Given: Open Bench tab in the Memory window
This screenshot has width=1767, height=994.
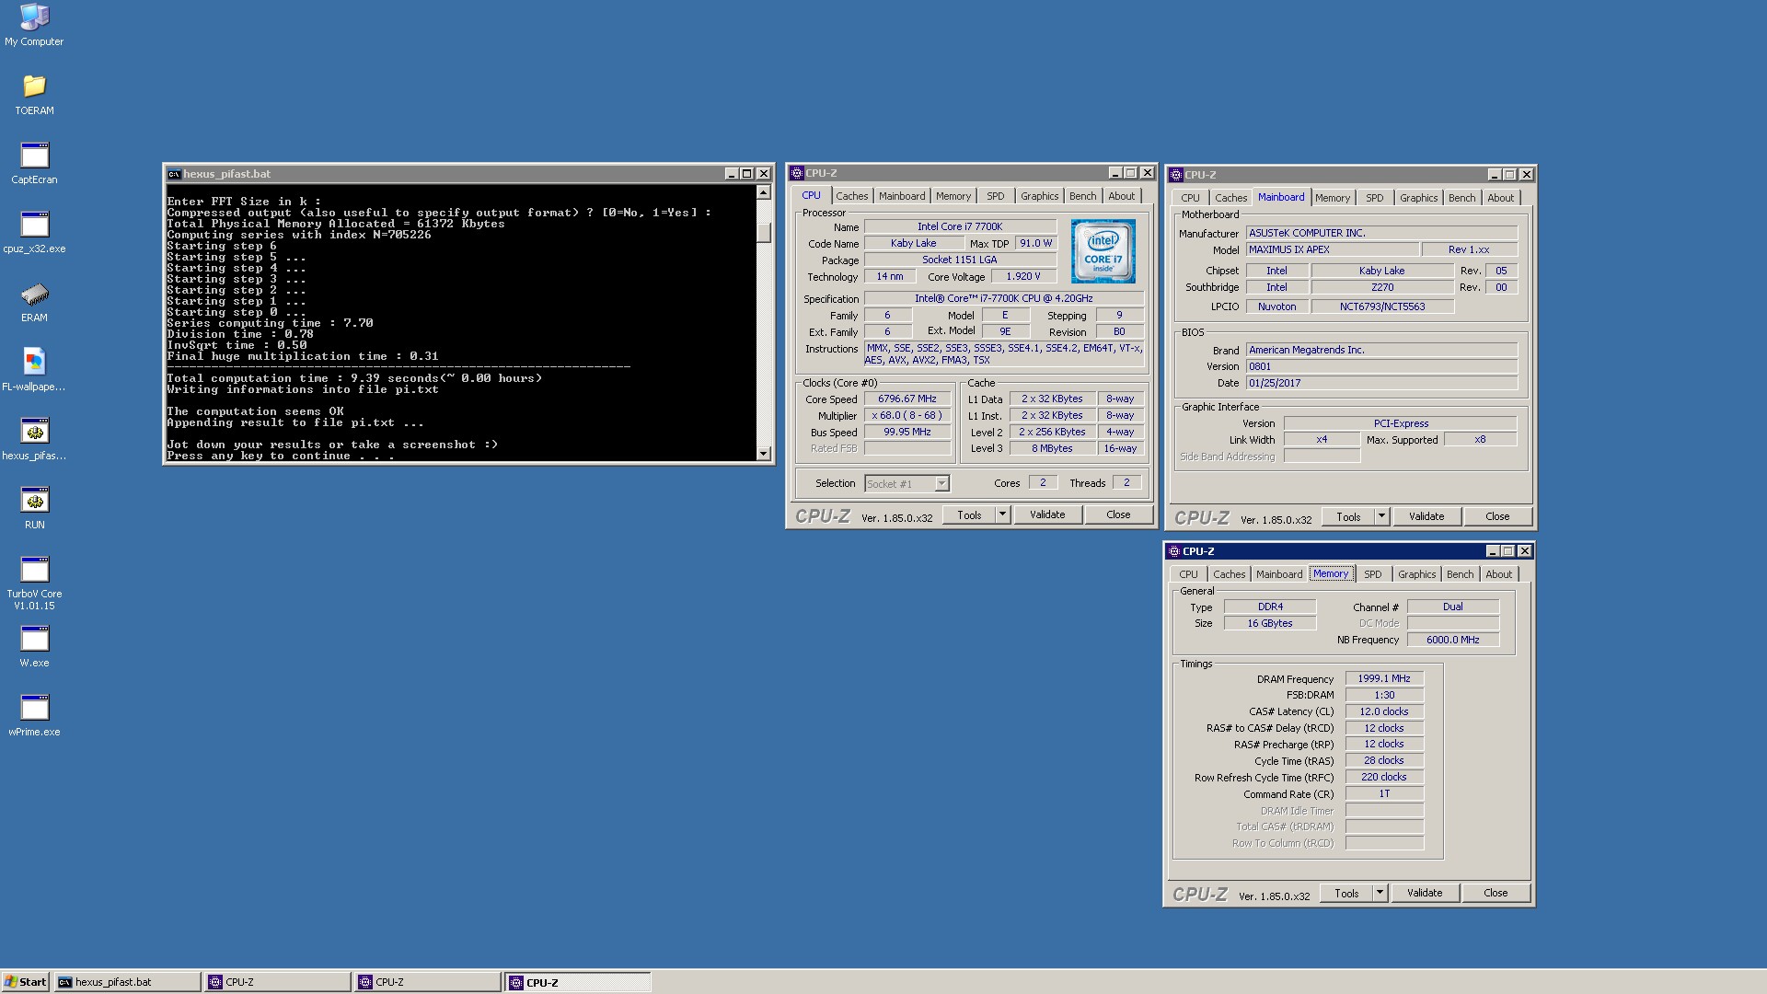Looking at the screenshot, I should pyautogui.click(x=1460, y=574).
